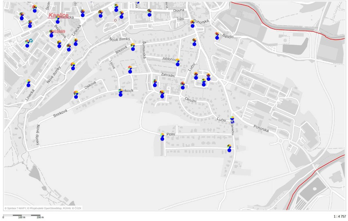Click the 1 : 4 757 scale ratio
Viewport: 348px width, 221px height.
coord(340,216)
